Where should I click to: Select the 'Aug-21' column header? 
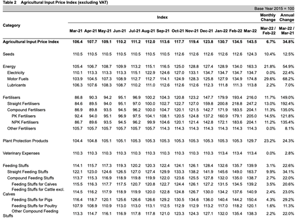148,31
